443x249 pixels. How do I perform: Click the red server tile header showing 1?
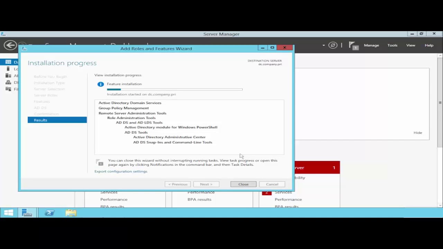(x=317, y=168)
